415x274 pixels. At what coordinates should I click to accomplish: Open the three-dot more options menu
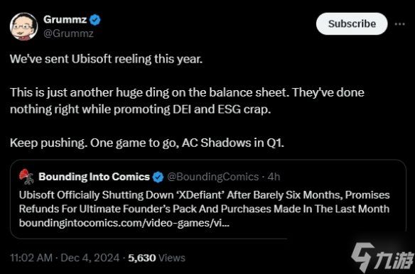pyautogui.click(x=399, y=24)
